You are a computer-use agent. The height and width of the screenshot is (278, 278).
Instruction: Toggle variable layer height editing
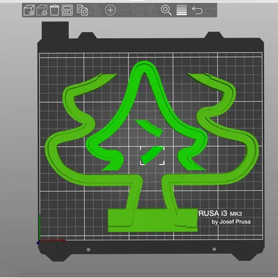tap(181, 10)
